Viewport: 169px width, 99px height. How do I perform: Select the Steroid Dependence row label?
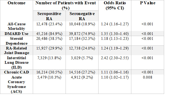17,41
